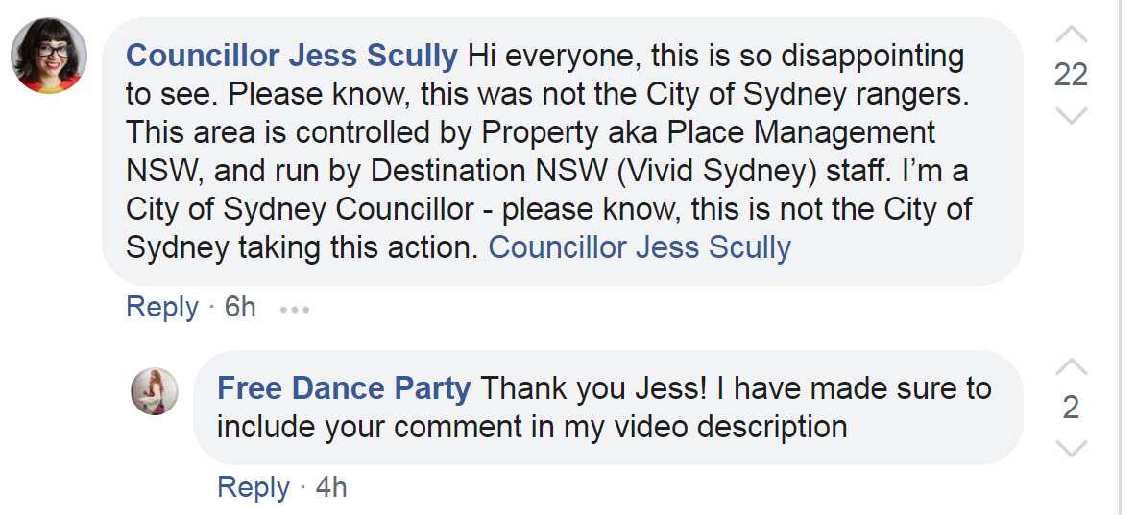The width and height of the screenshot is (1136, 515).
Task: Open the Free Dance Party author name
Action: pyautogui.click(x=344, y=388)
